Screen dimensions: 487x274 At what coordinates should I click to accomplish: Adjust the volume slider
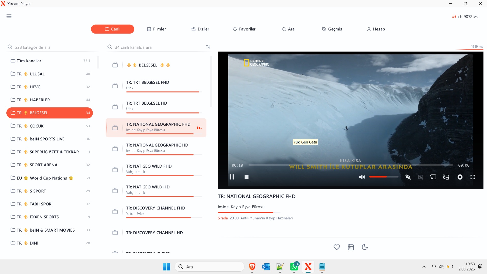pos(384,177)
